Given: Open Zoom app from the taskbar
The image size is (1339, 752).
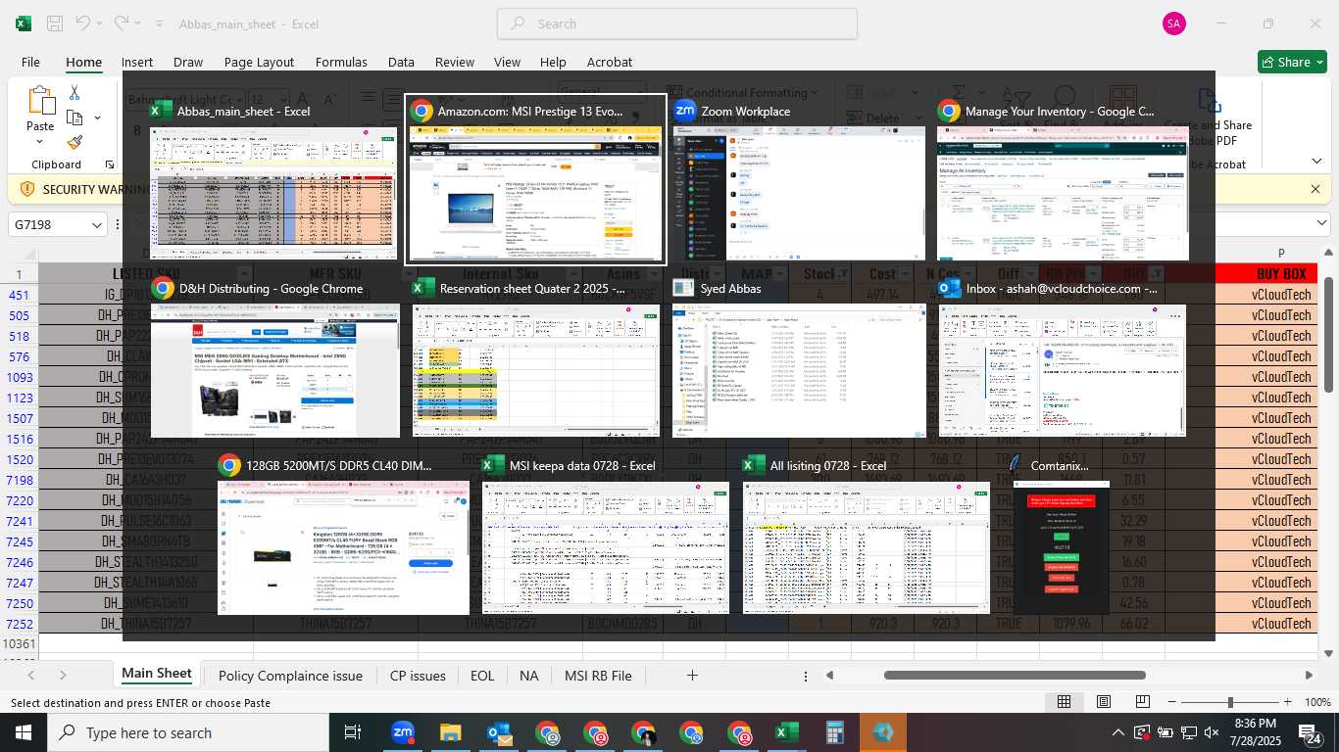Looking at the screenshot, I should (403, 732).
